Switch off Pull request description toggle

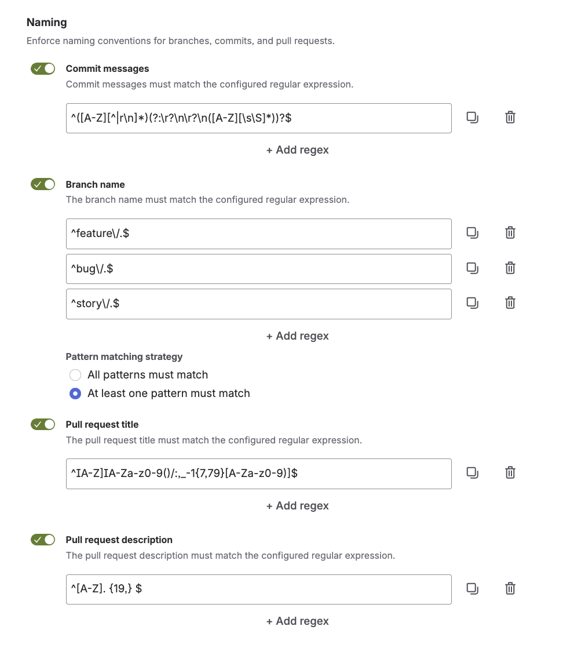click(43, 540)
